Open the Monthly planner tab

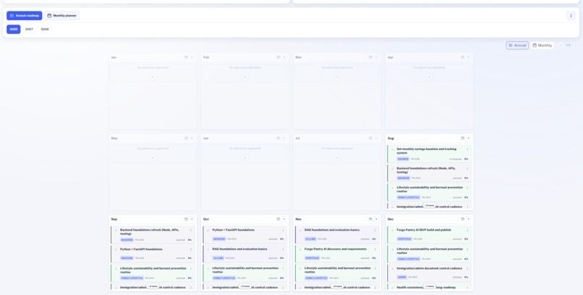61,16
